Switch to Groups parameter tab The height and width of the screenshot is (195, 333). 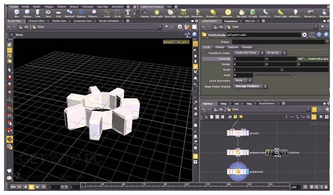[x=247, y=47]
